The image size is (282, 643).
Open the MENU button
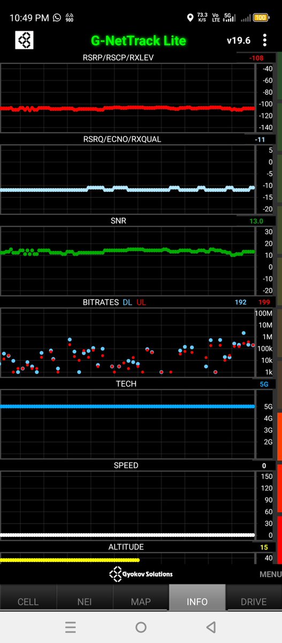tap(270, 574)
